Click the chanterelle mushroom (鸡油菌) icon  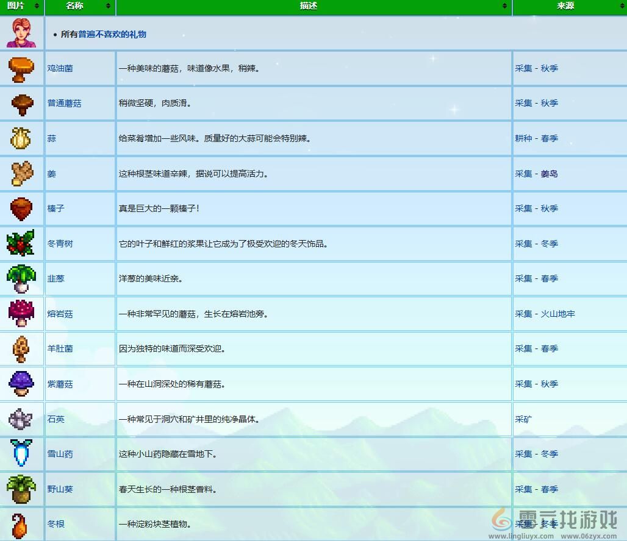click(22, 68)
